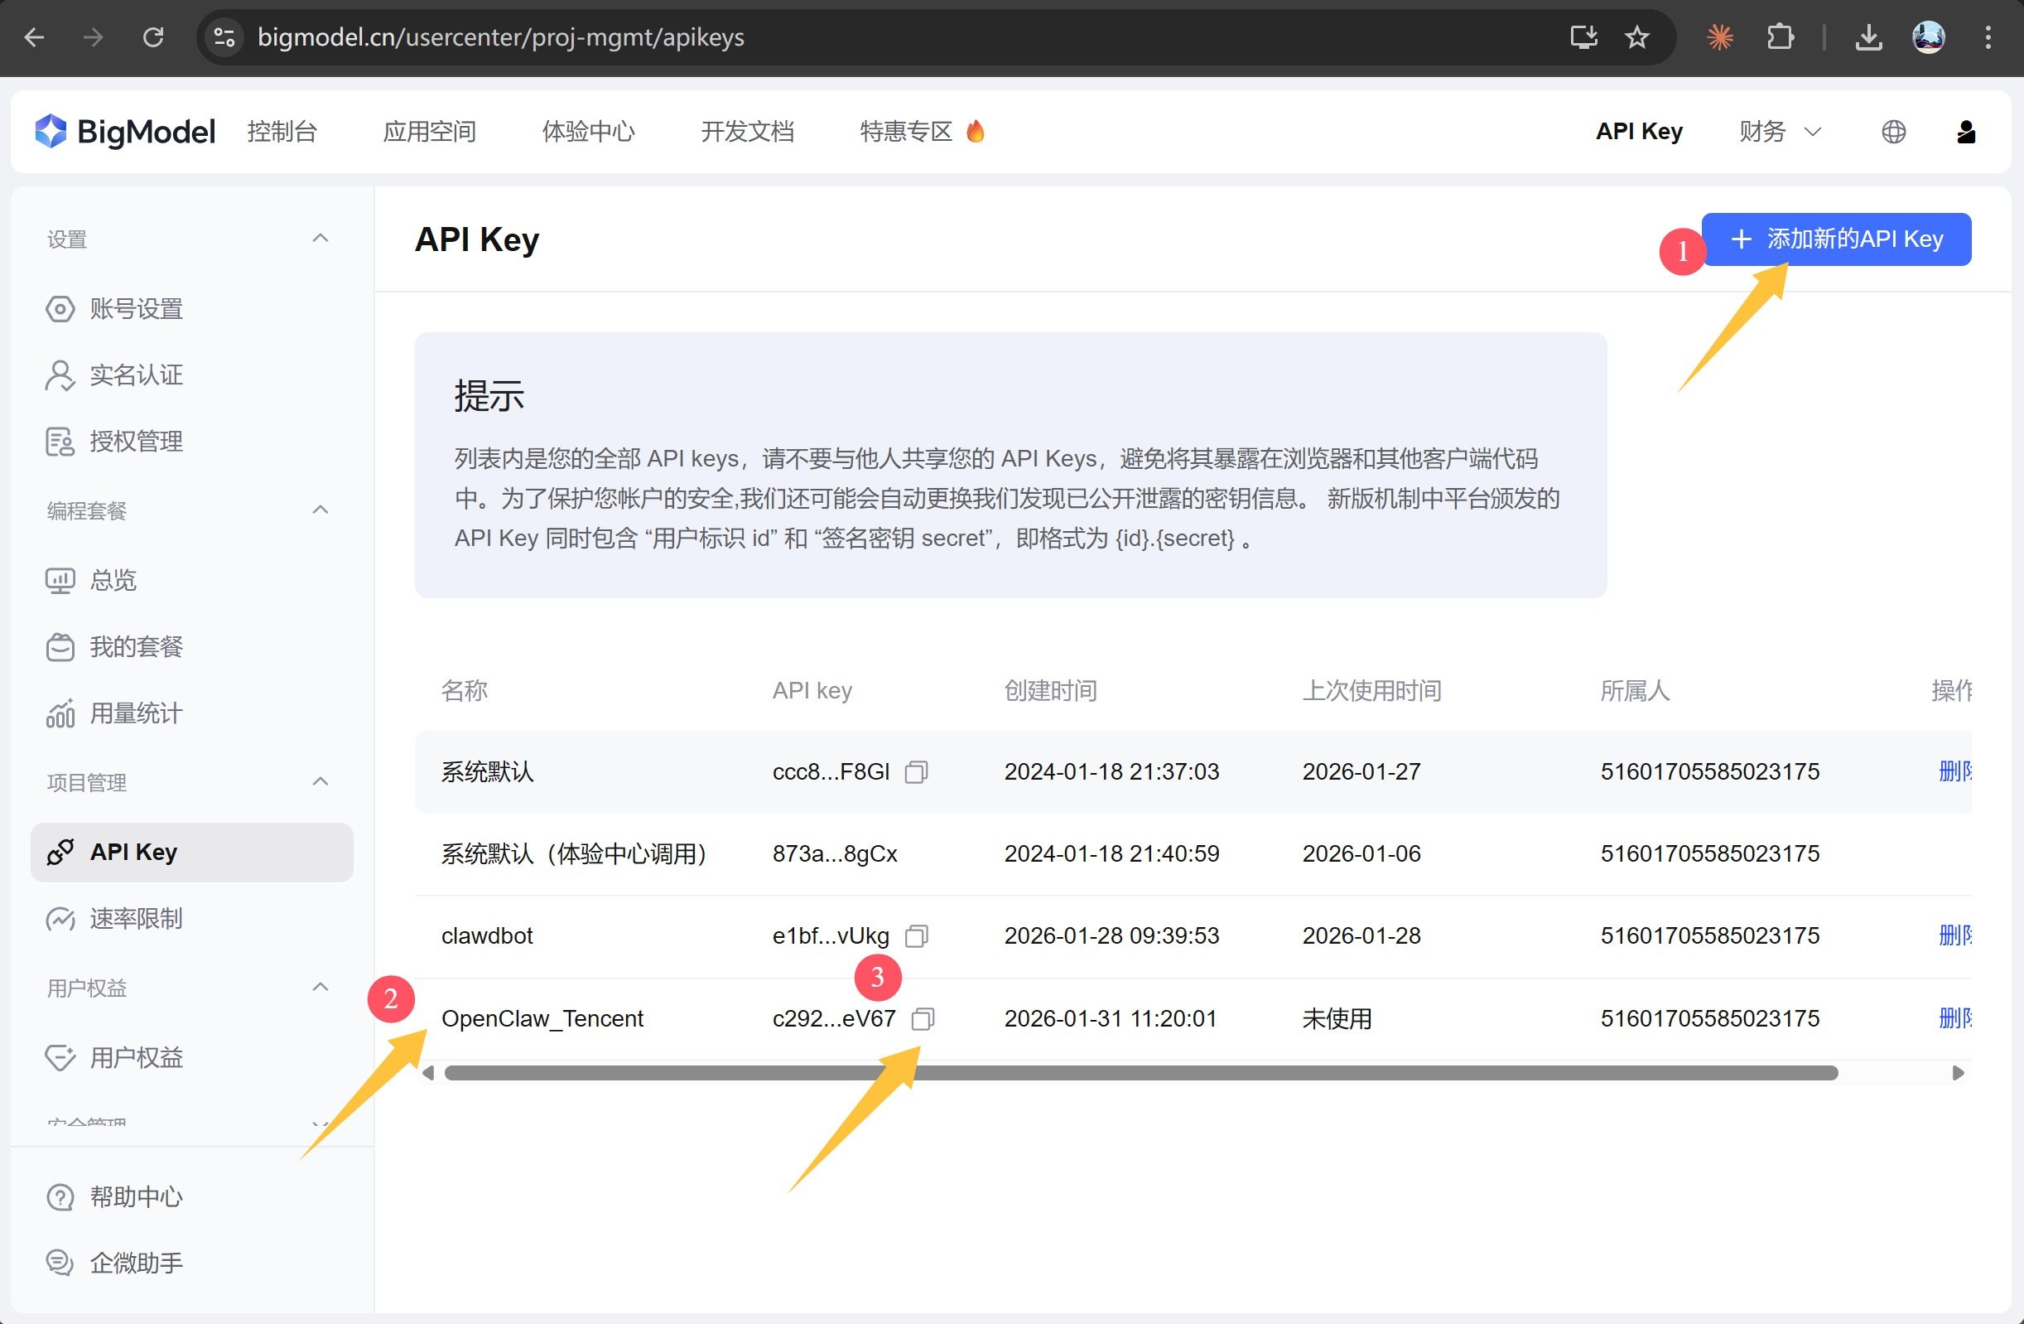Collapse the 编程套餐 sidebar section
The height and width of the screenshot is (1324, 2024).
point(320,510)
